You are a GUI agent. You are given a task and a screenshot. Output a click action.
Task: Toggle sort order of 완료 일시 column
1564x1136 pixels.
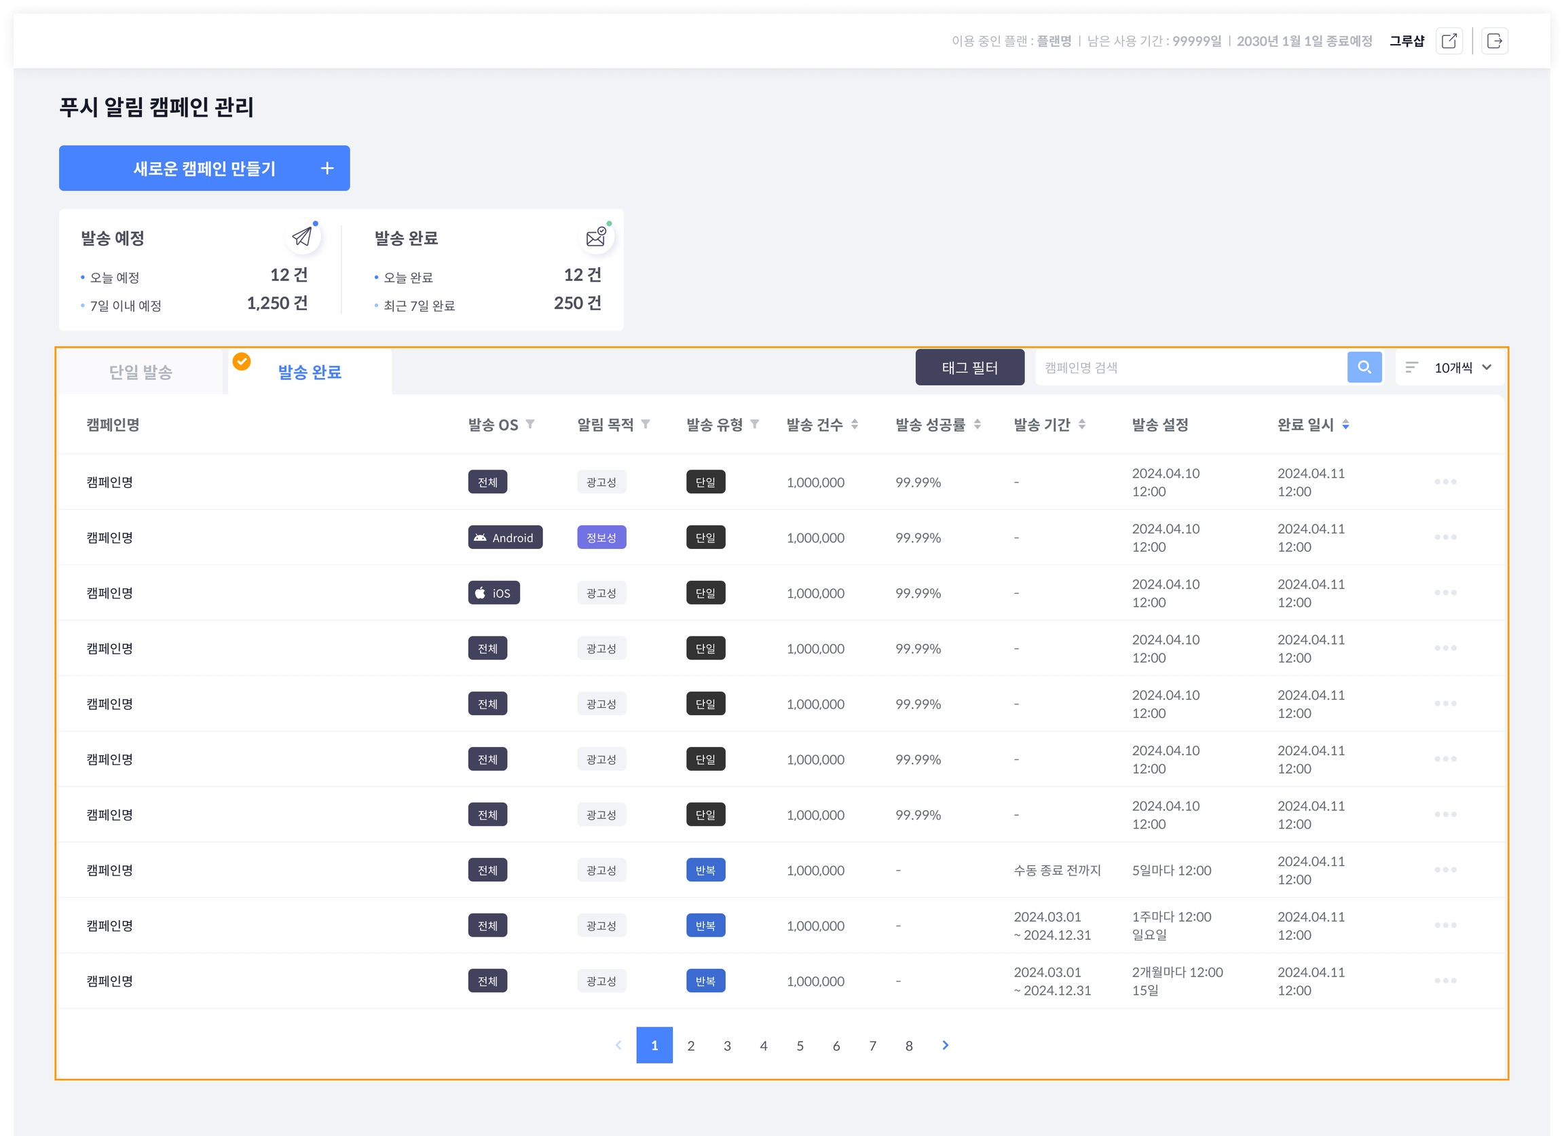click(x=1345, y=424)
